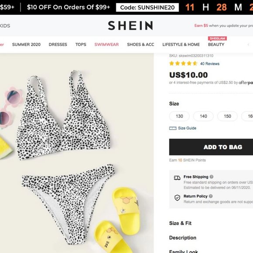
Task: Select size 130
Action: (x=179, y=116)
